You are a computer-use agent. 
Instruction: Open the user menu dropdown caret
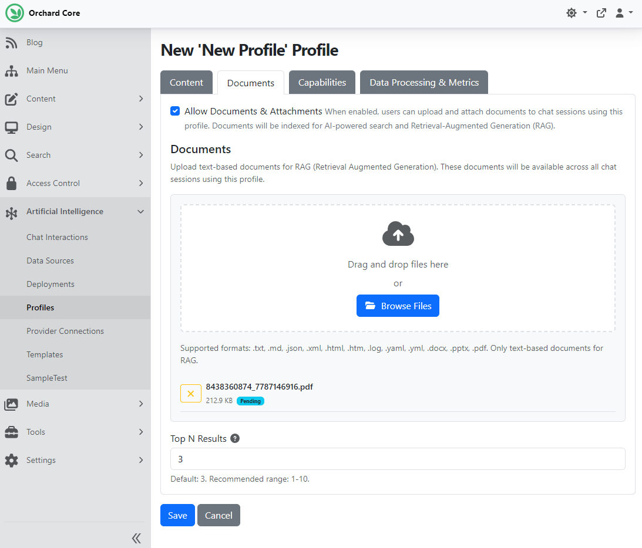[630, 13]
